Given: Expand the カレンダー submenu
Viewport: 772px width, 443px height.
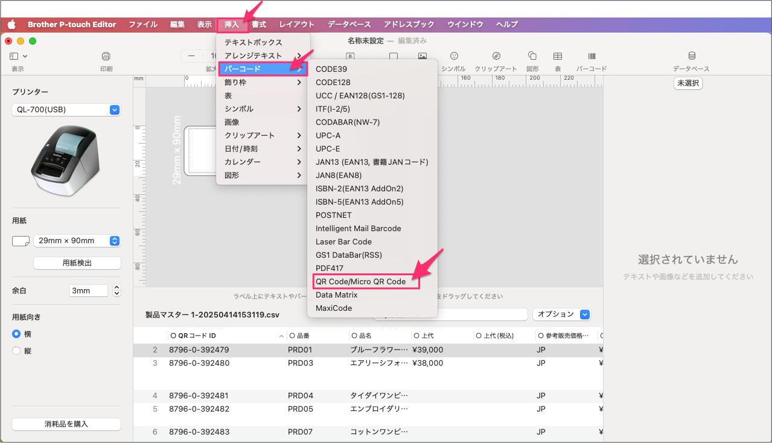Looking at the screenshot, I should [x=263, y=162].
